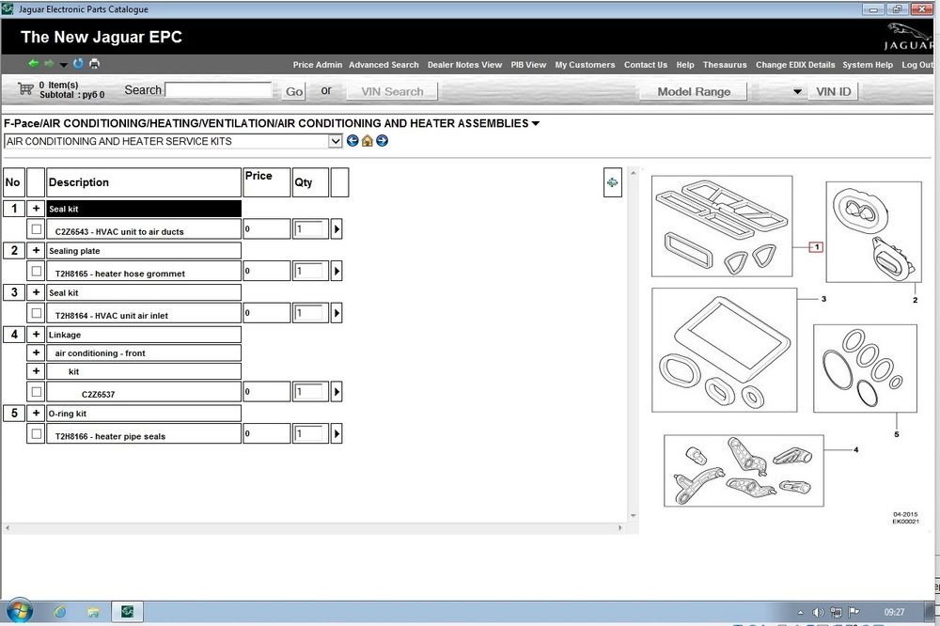Open the Thesaurus menu item
Screen dimensions: 940x626
[725, 65]
